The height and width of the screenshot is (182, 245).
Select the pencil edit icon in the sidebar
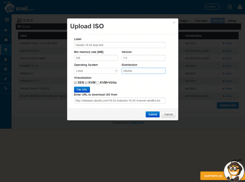[6, 79]
